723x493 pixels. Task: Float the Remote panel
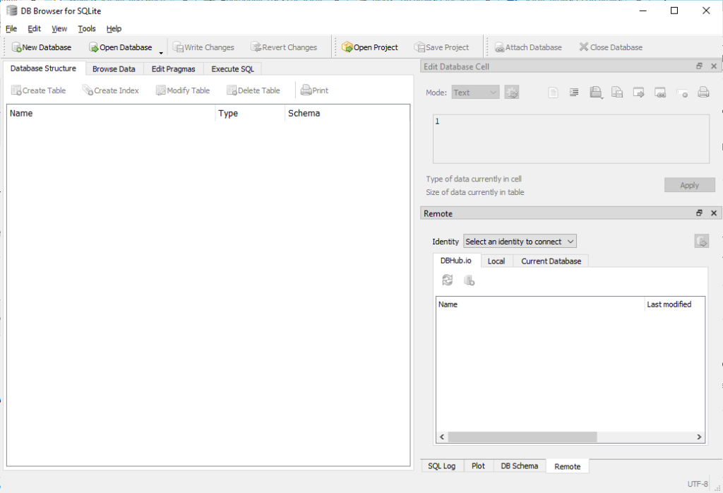699,213
